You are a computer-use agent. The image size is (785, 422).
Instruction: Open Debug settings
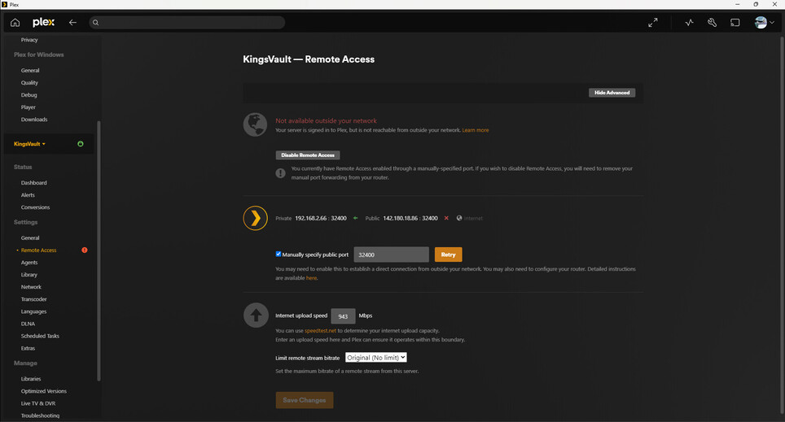[x=29, y=95]
